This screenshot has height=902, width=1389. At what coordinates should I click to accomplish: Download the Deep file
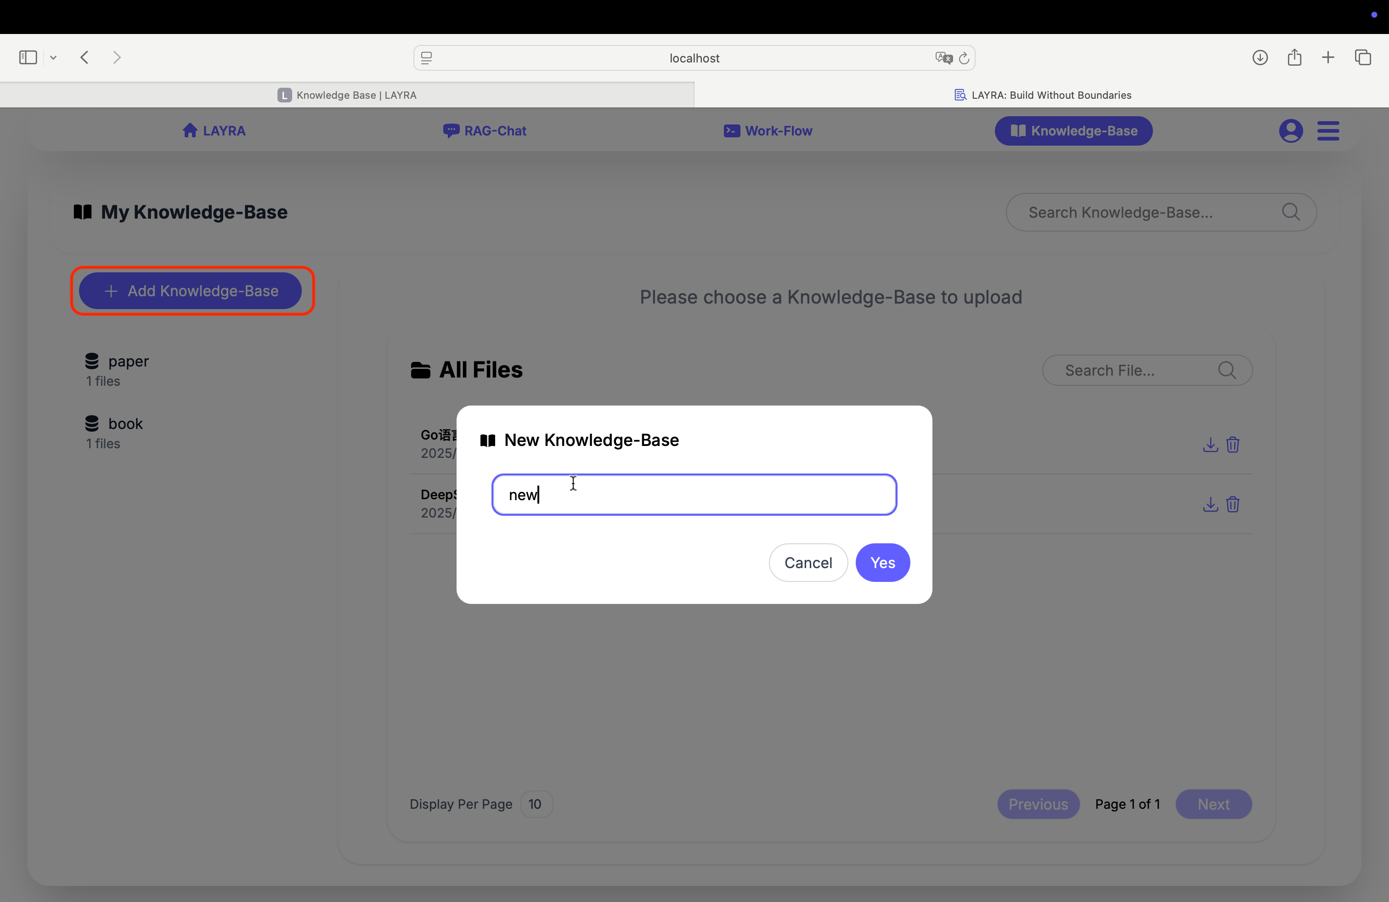[1210, 504]
